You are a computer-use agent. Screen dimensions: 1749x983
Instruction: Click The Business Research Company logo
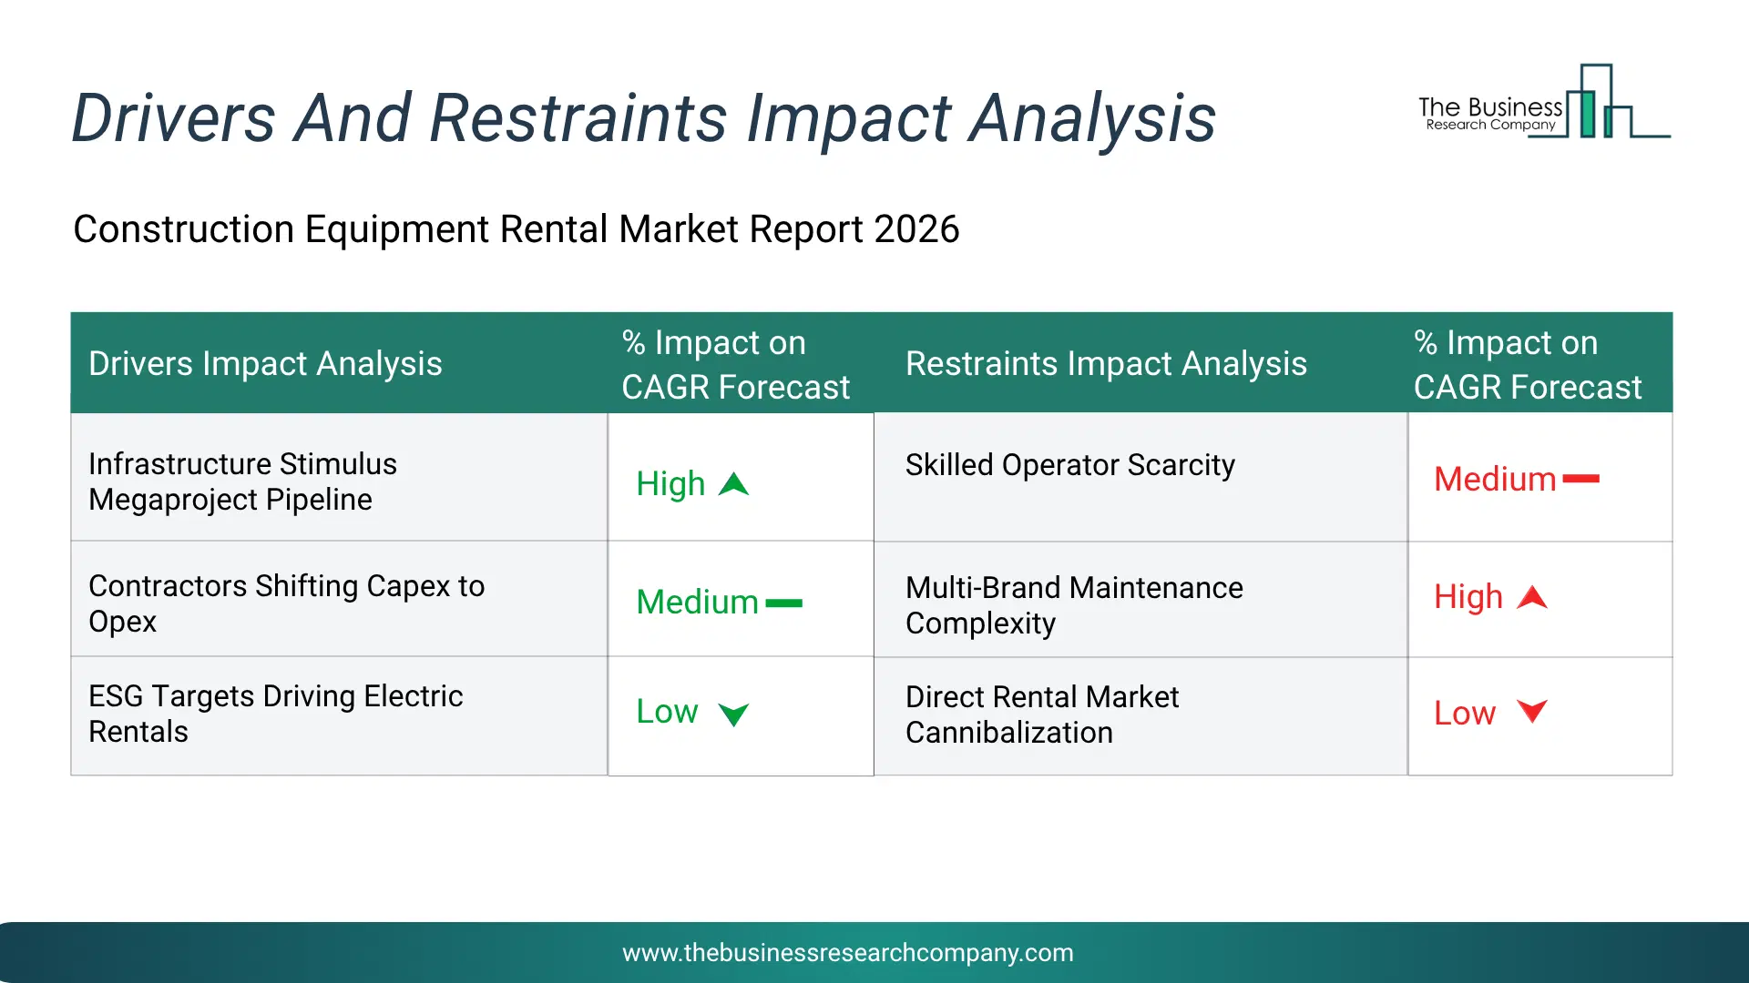coord(1544,102)
